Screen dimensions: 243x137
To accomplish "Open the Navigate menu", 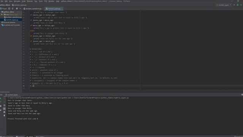I will (17, 1).
